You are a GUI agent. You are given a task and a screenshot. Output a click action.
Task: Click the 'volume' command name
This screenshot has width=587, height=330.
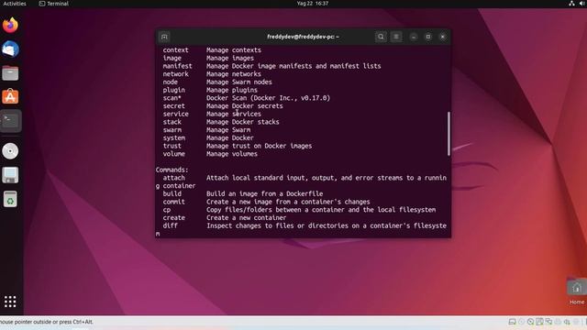tap(173, 154)
